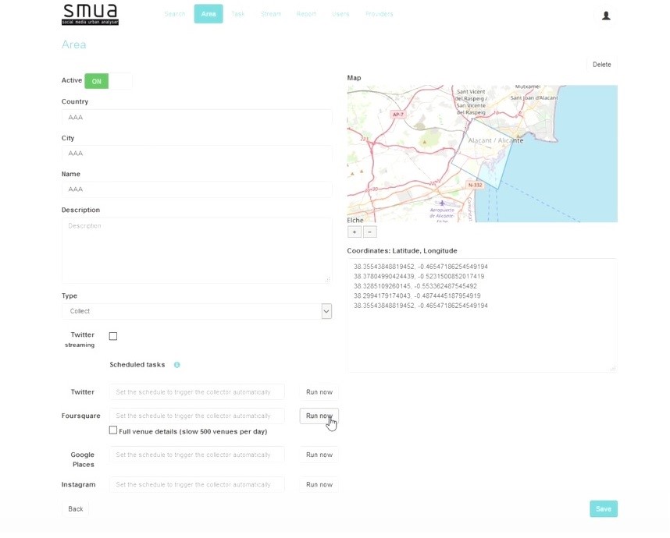670x538 pixels.
Task: Enable the Twitter streaming checkbox
Action: tap(112, 336)
